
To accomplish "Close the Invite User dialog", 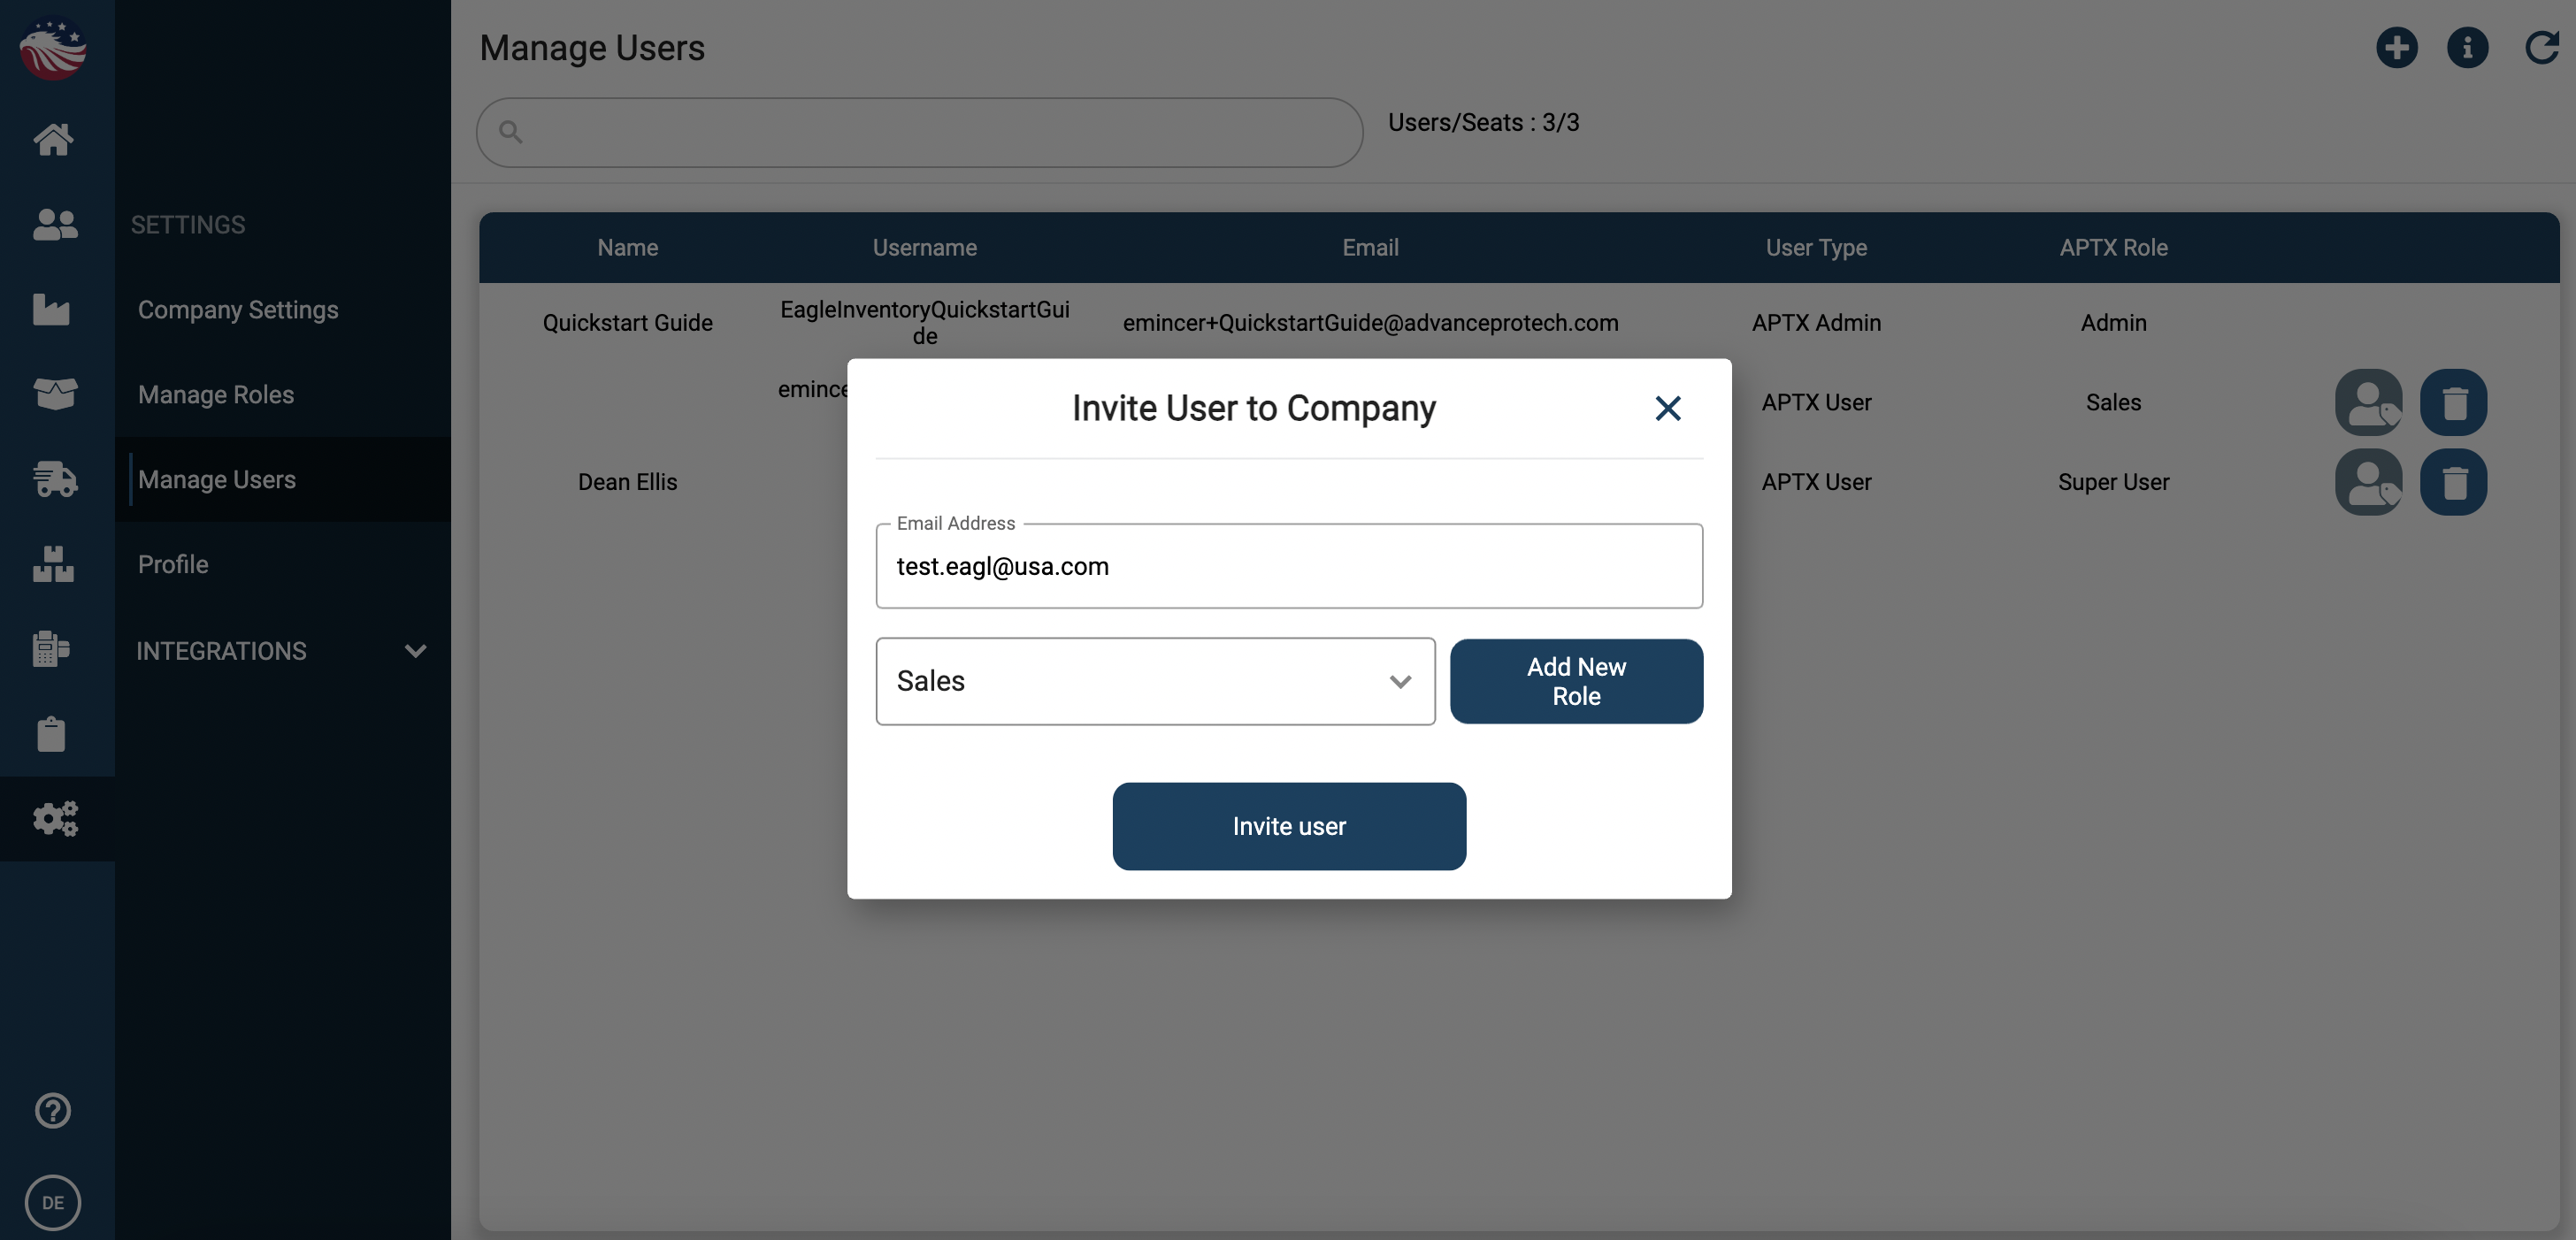I will pos(1667,408).
